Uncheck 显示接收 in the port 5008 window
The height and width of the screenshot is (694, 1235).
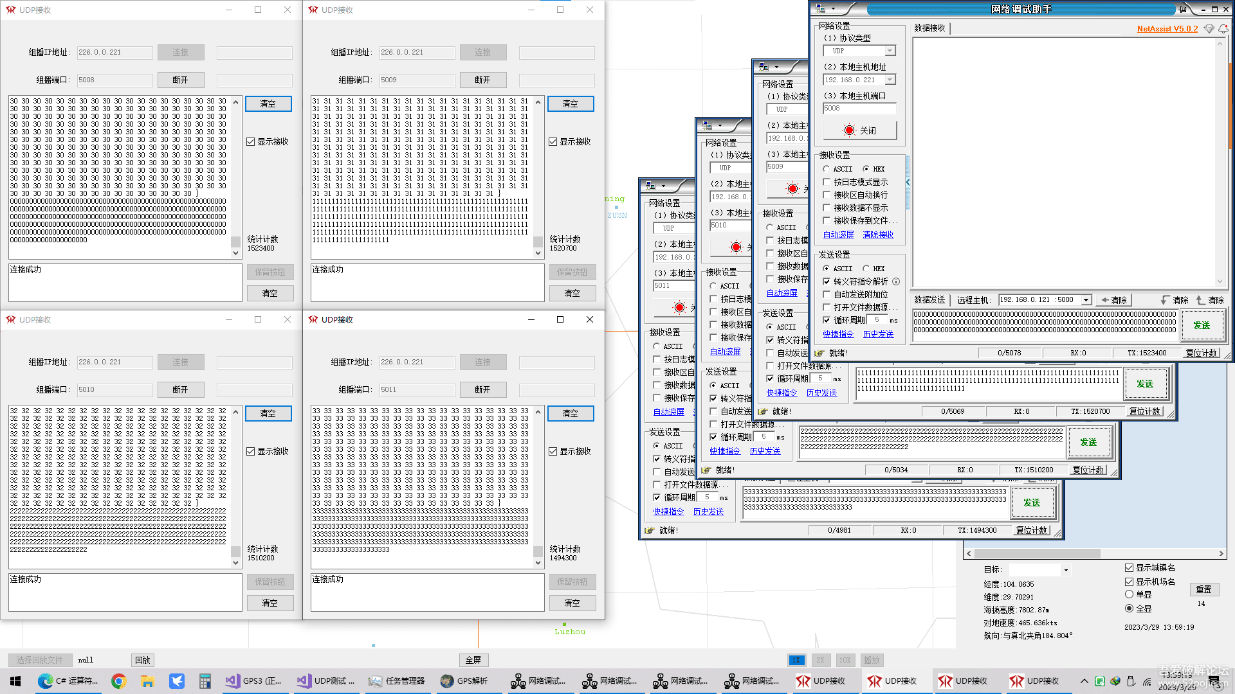tap(251, 141)
